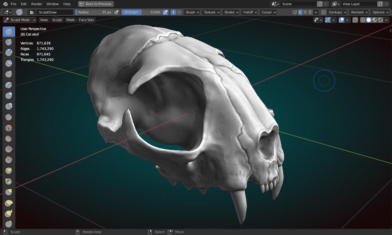Toggle pressure sensitivity for brush Radius
Image resolution: width=392 pixels, height=235 pixels.
tap(116, 12)
